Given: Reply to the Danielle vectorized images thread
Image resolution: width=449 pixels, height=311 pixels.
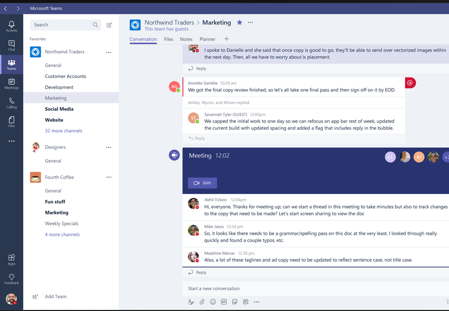Looking at the screenshot, I should 197,68.
